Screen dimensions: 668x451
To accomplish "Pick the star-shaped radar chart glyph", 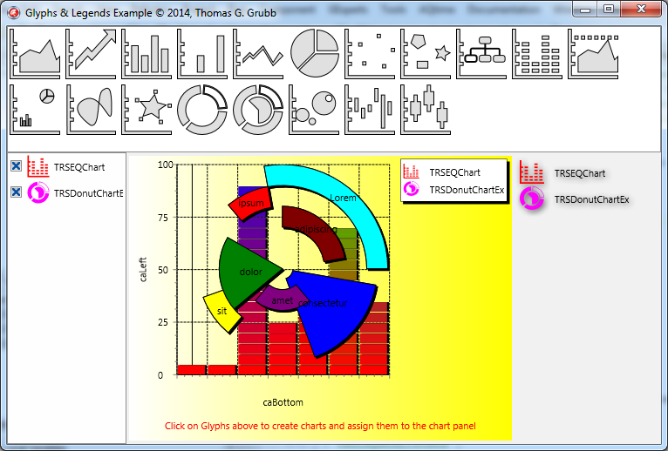I will pyautogui.click(x=147, y=109).
